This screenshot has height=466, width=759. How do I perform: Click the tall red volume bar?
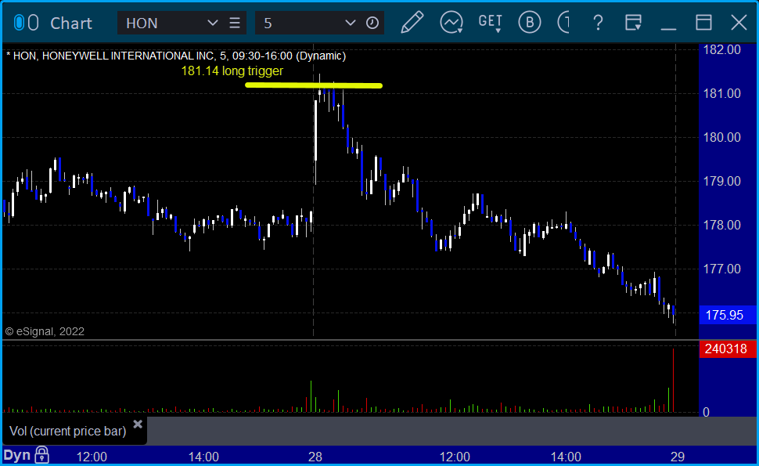673,381
